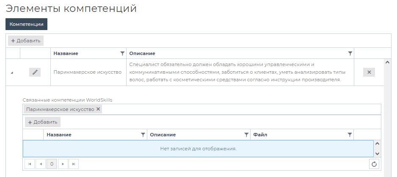Open filter for outer Описание column
Screen dimensions: 397x177
(350, 53)
